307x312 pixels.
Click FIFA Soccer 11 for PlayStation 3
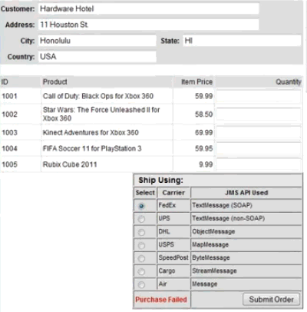click(x=92, y=148)
